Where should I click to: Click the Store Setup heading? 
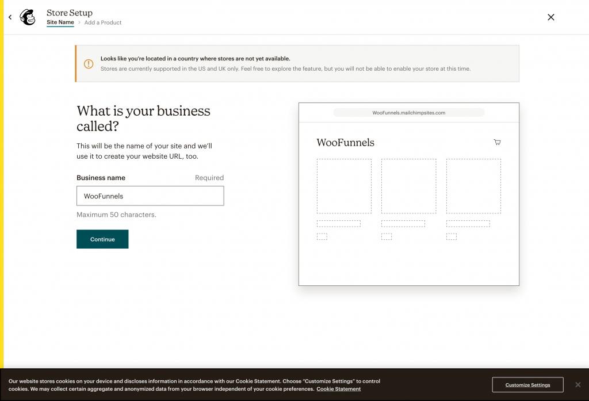tap(70, 13)
